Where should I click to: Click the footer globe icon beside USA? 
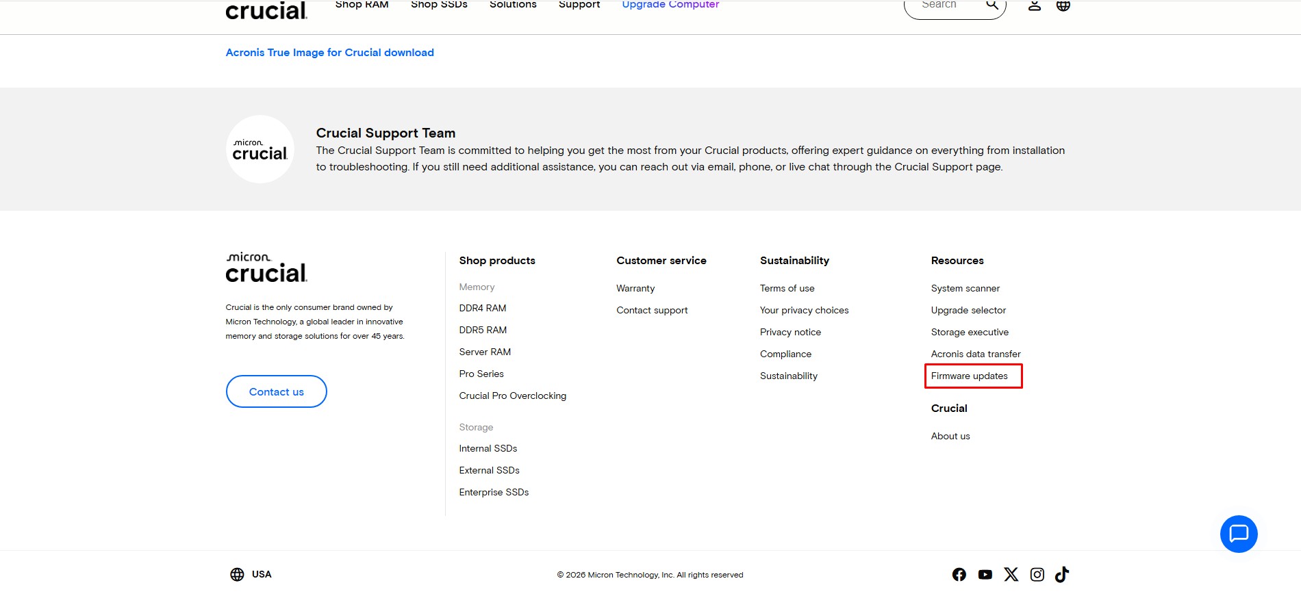[237, 575]
